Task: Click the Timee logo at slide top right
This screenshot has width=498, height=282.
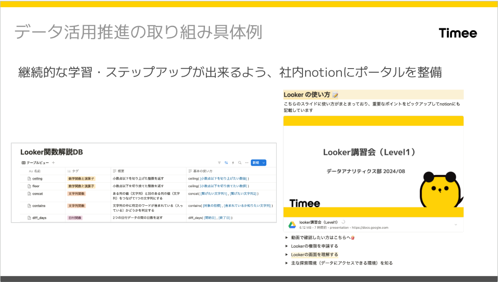Action: click(x=458, y=33)
